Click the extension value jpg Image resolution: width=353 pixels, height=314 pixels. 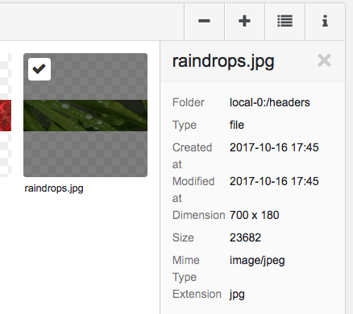pos(237,295)
